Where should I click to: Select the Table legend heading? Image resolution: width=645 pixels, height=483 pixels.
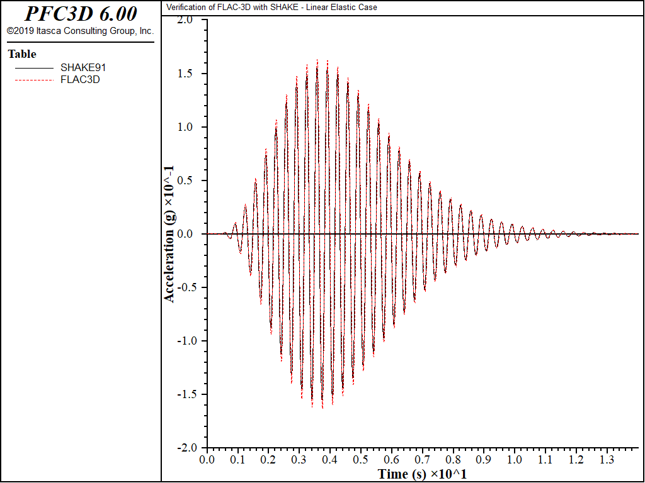(22, 54)
